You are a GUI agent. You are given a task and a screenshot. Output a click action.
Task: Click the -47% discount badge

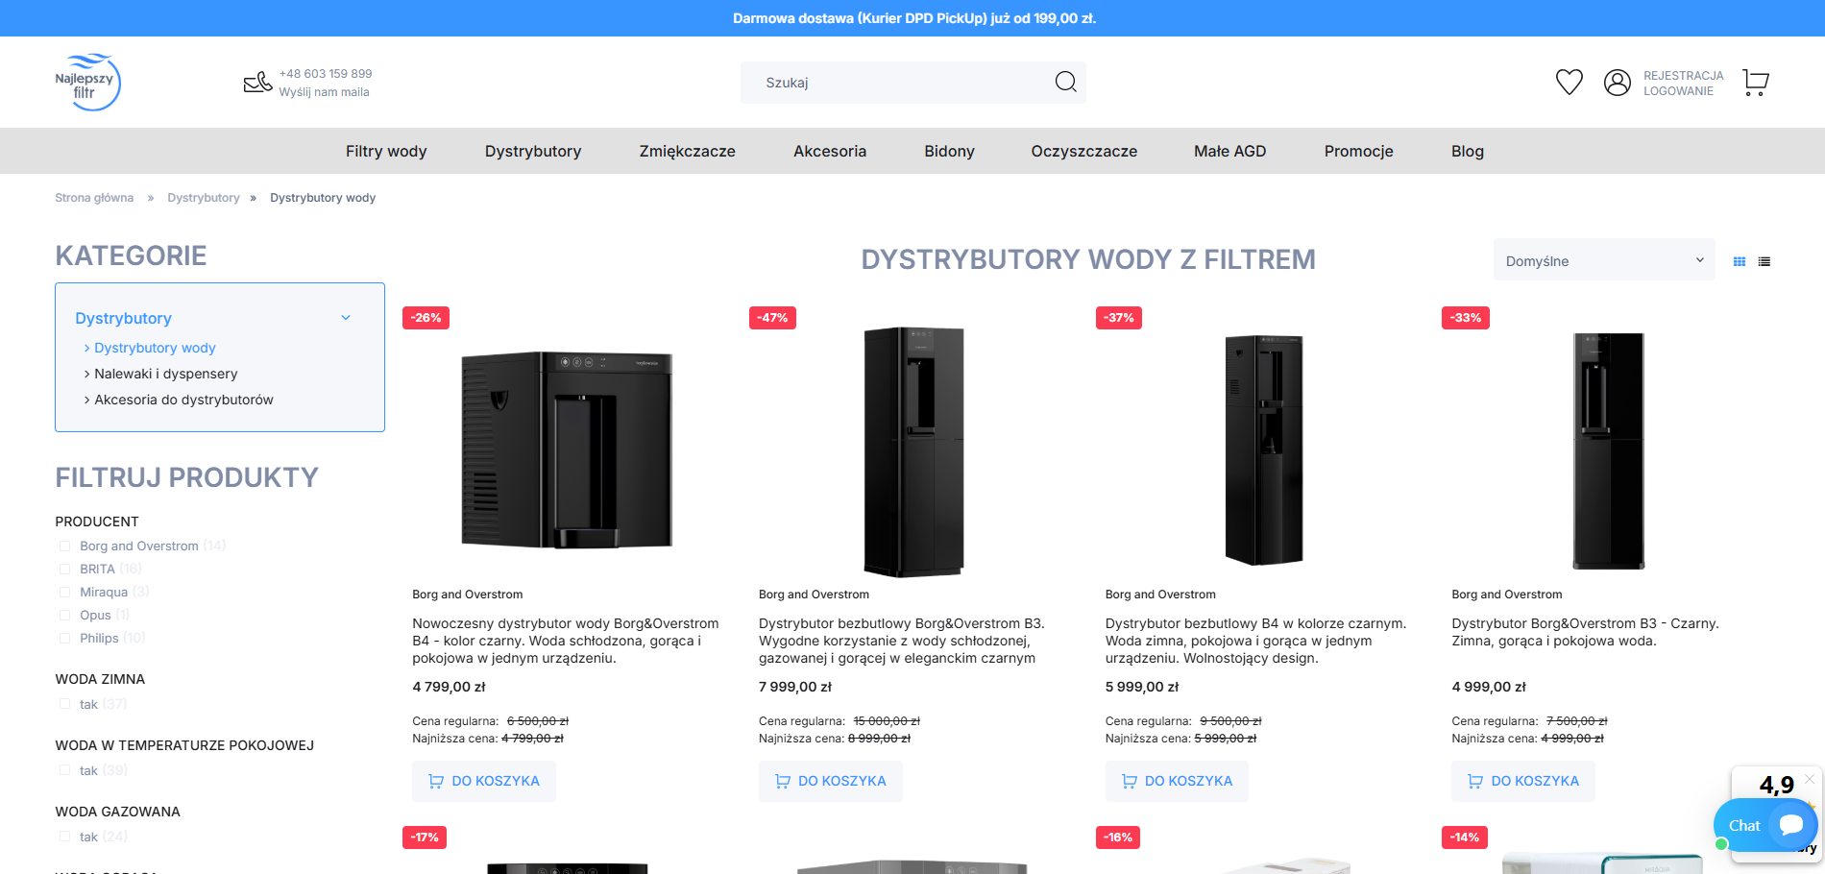(772, 318)
